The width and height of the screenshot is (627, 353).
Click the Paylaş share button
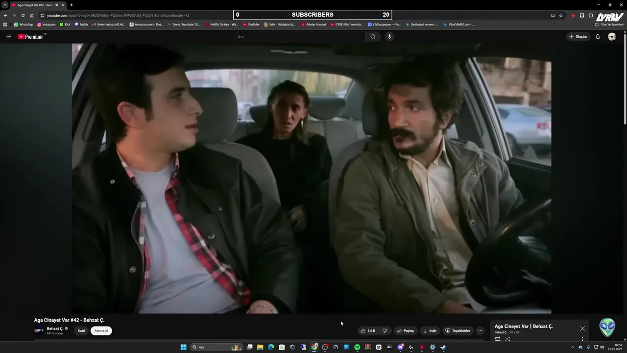(x=405, y=331)
